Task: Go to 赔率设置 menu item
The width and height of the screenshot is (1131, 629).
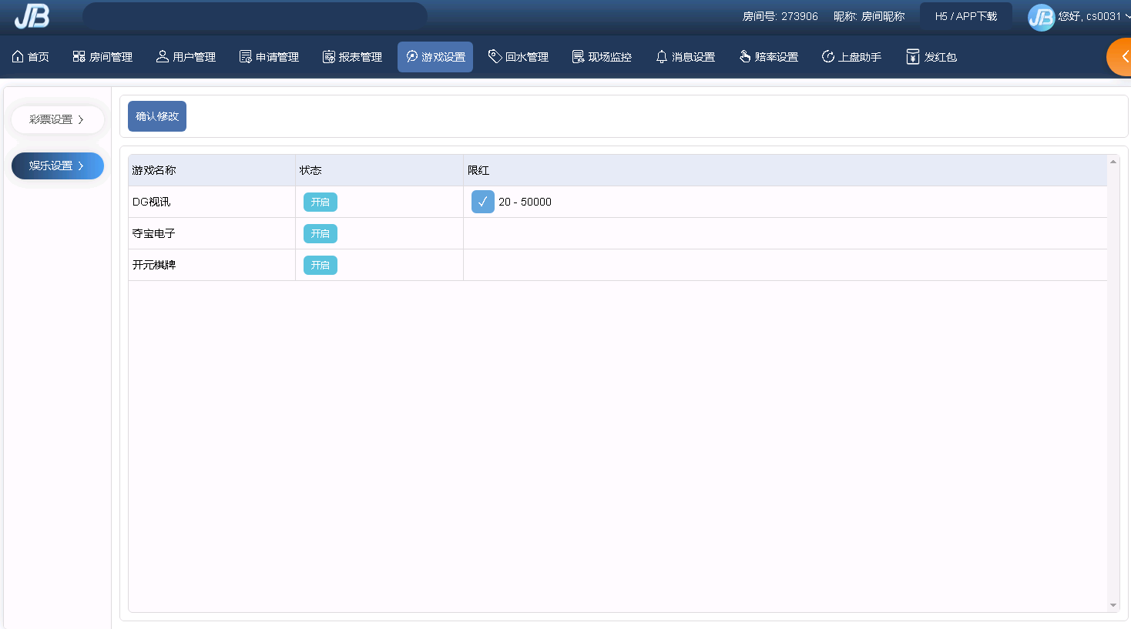Action: (x=768, y=57)
